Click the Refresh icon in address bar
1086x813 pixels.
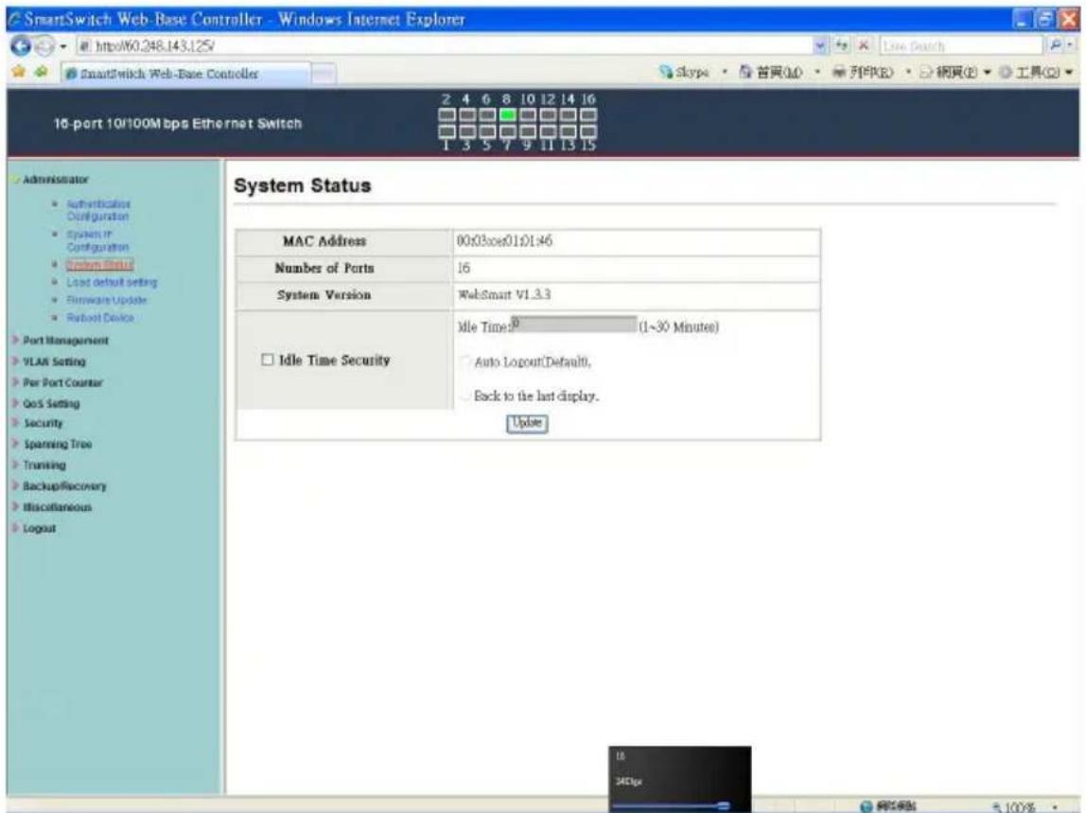(842, 45)
